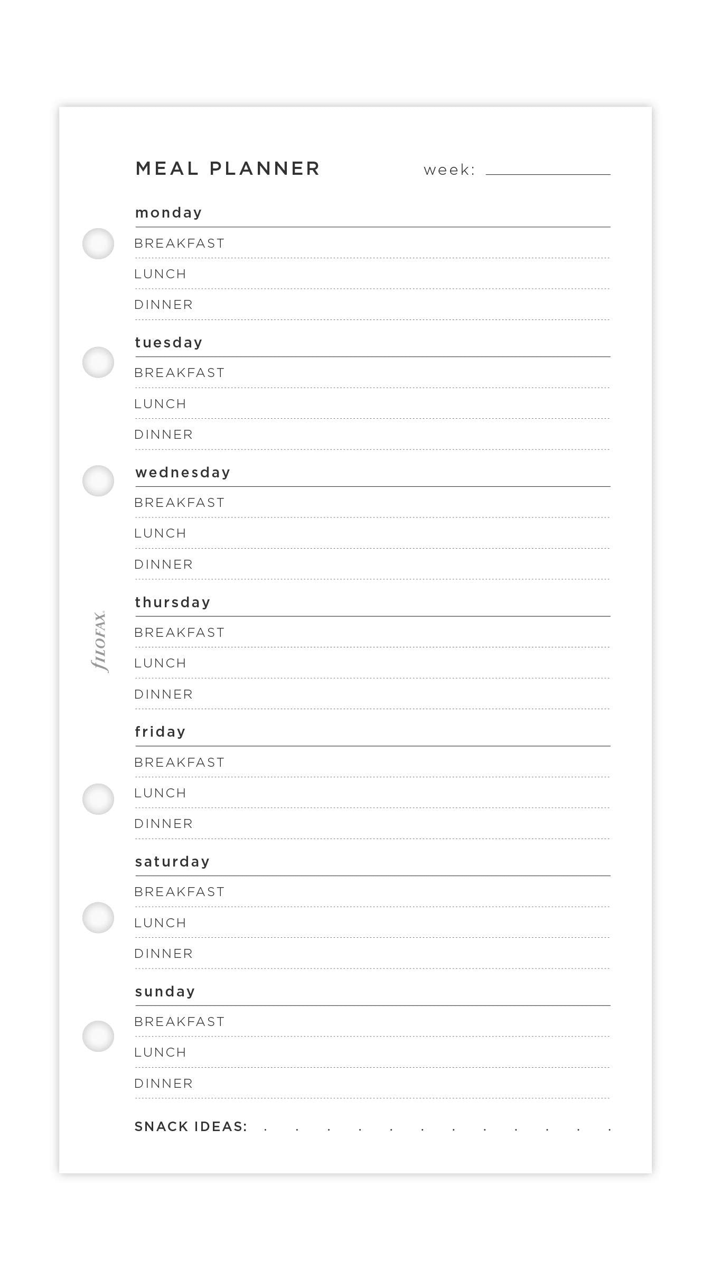The width and height of the screenshot is (711, 1280).
Task: Click the sunday day heading
Action: [165, 992]
